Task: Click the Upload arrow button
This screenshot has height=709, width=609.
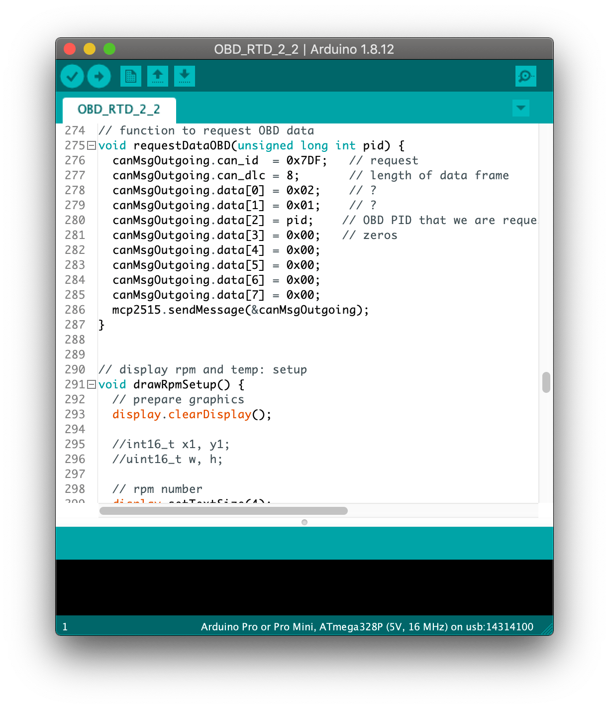Action: [99, 76]
